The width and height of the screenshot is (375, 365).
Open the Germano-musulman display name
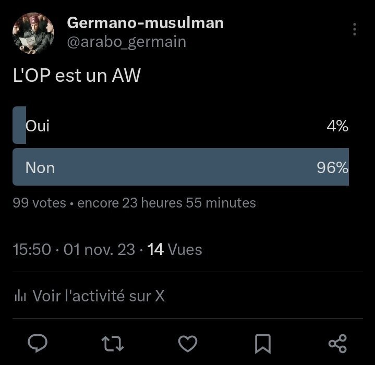[145, 23]
